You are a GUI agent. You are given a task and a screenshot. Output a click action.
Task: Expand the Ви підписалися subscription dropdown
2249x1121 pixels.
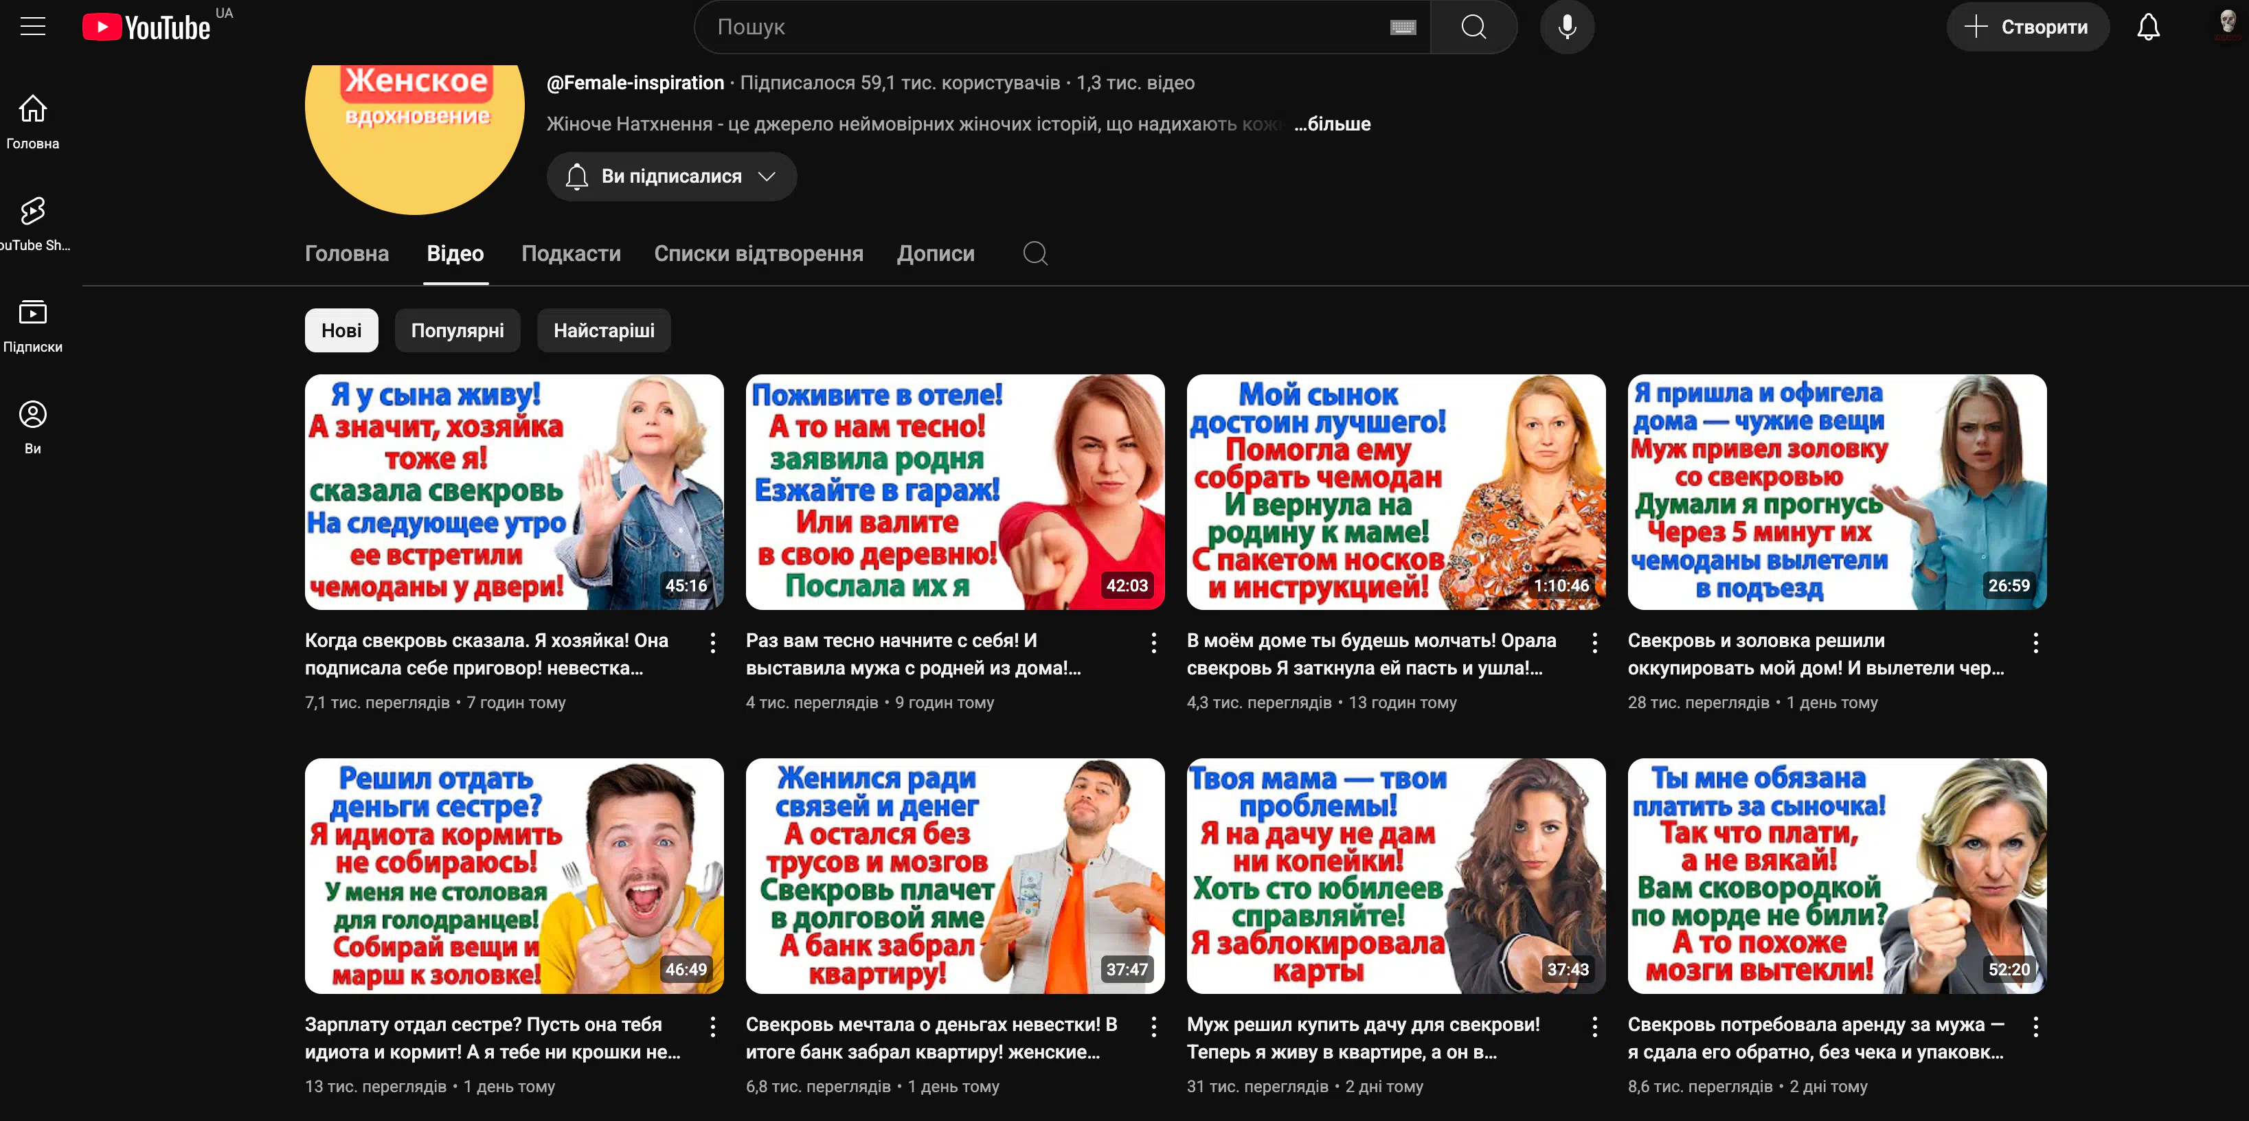[671, 177]
